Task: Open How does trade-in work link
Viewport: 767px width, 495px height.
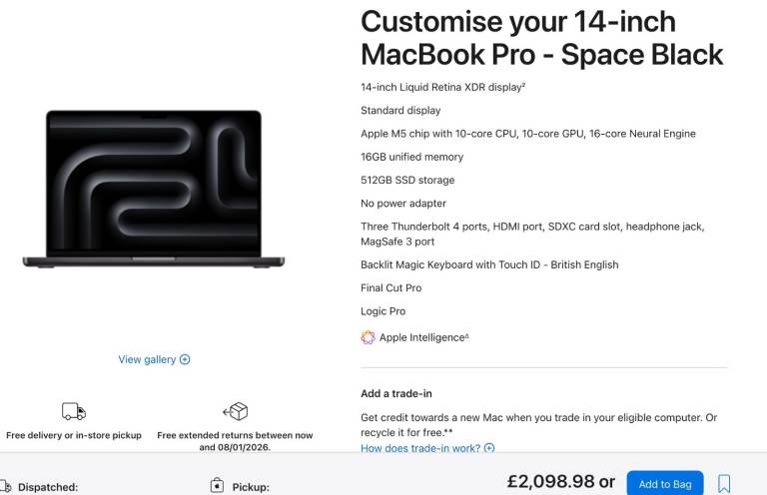Action: pos(420,448)
